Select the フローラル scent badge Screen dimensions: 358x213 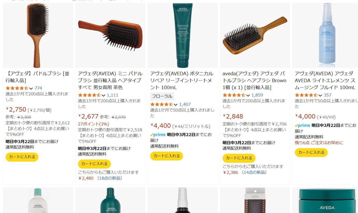click(x=162, y=96)
